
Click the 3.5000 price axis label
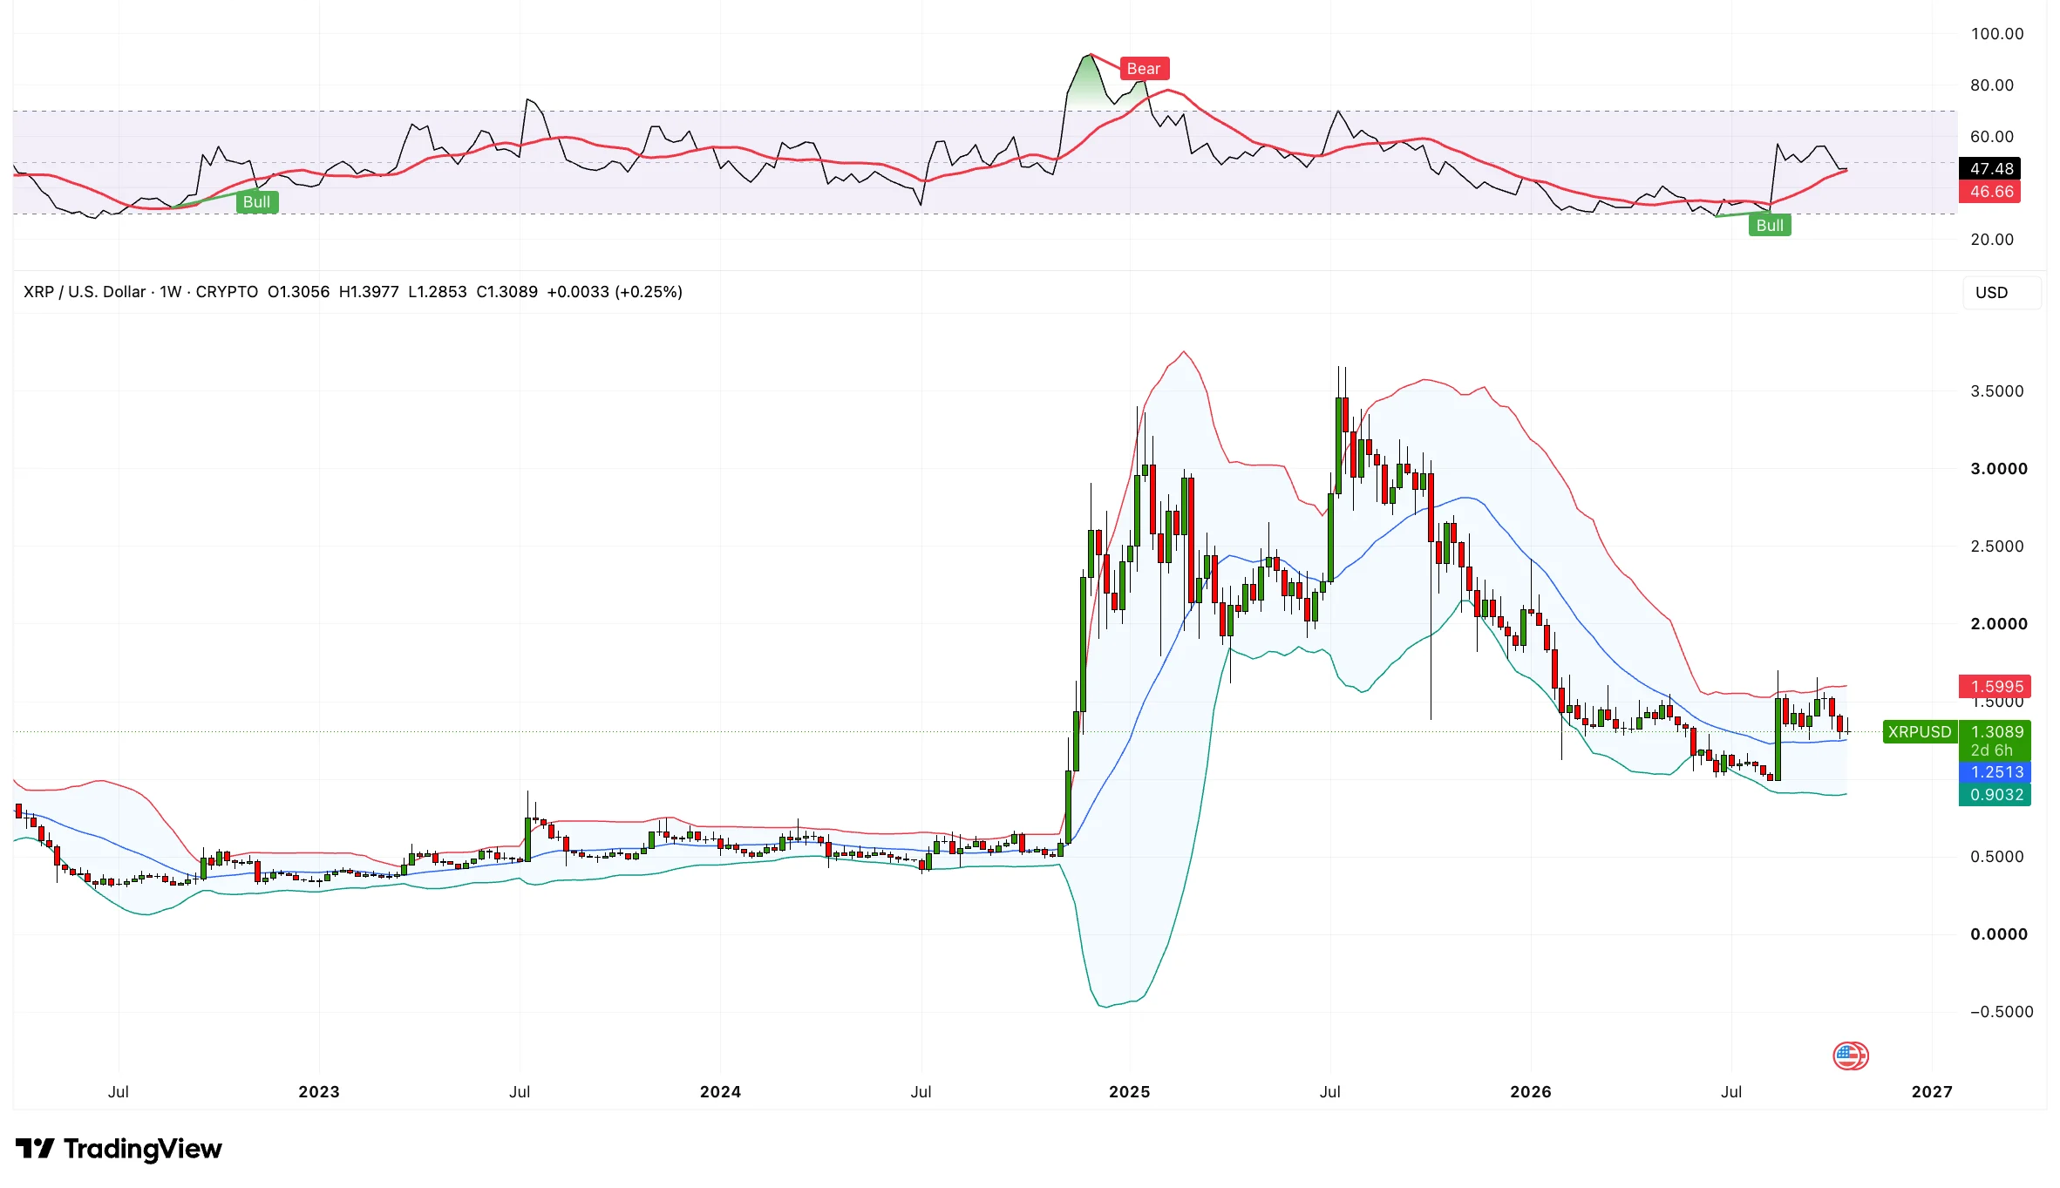click(1997, 391)
